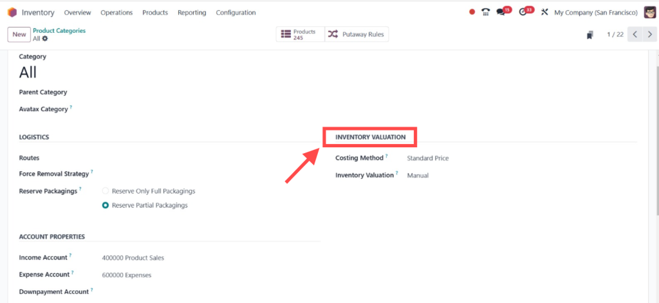Click the New button

point(19,35)
